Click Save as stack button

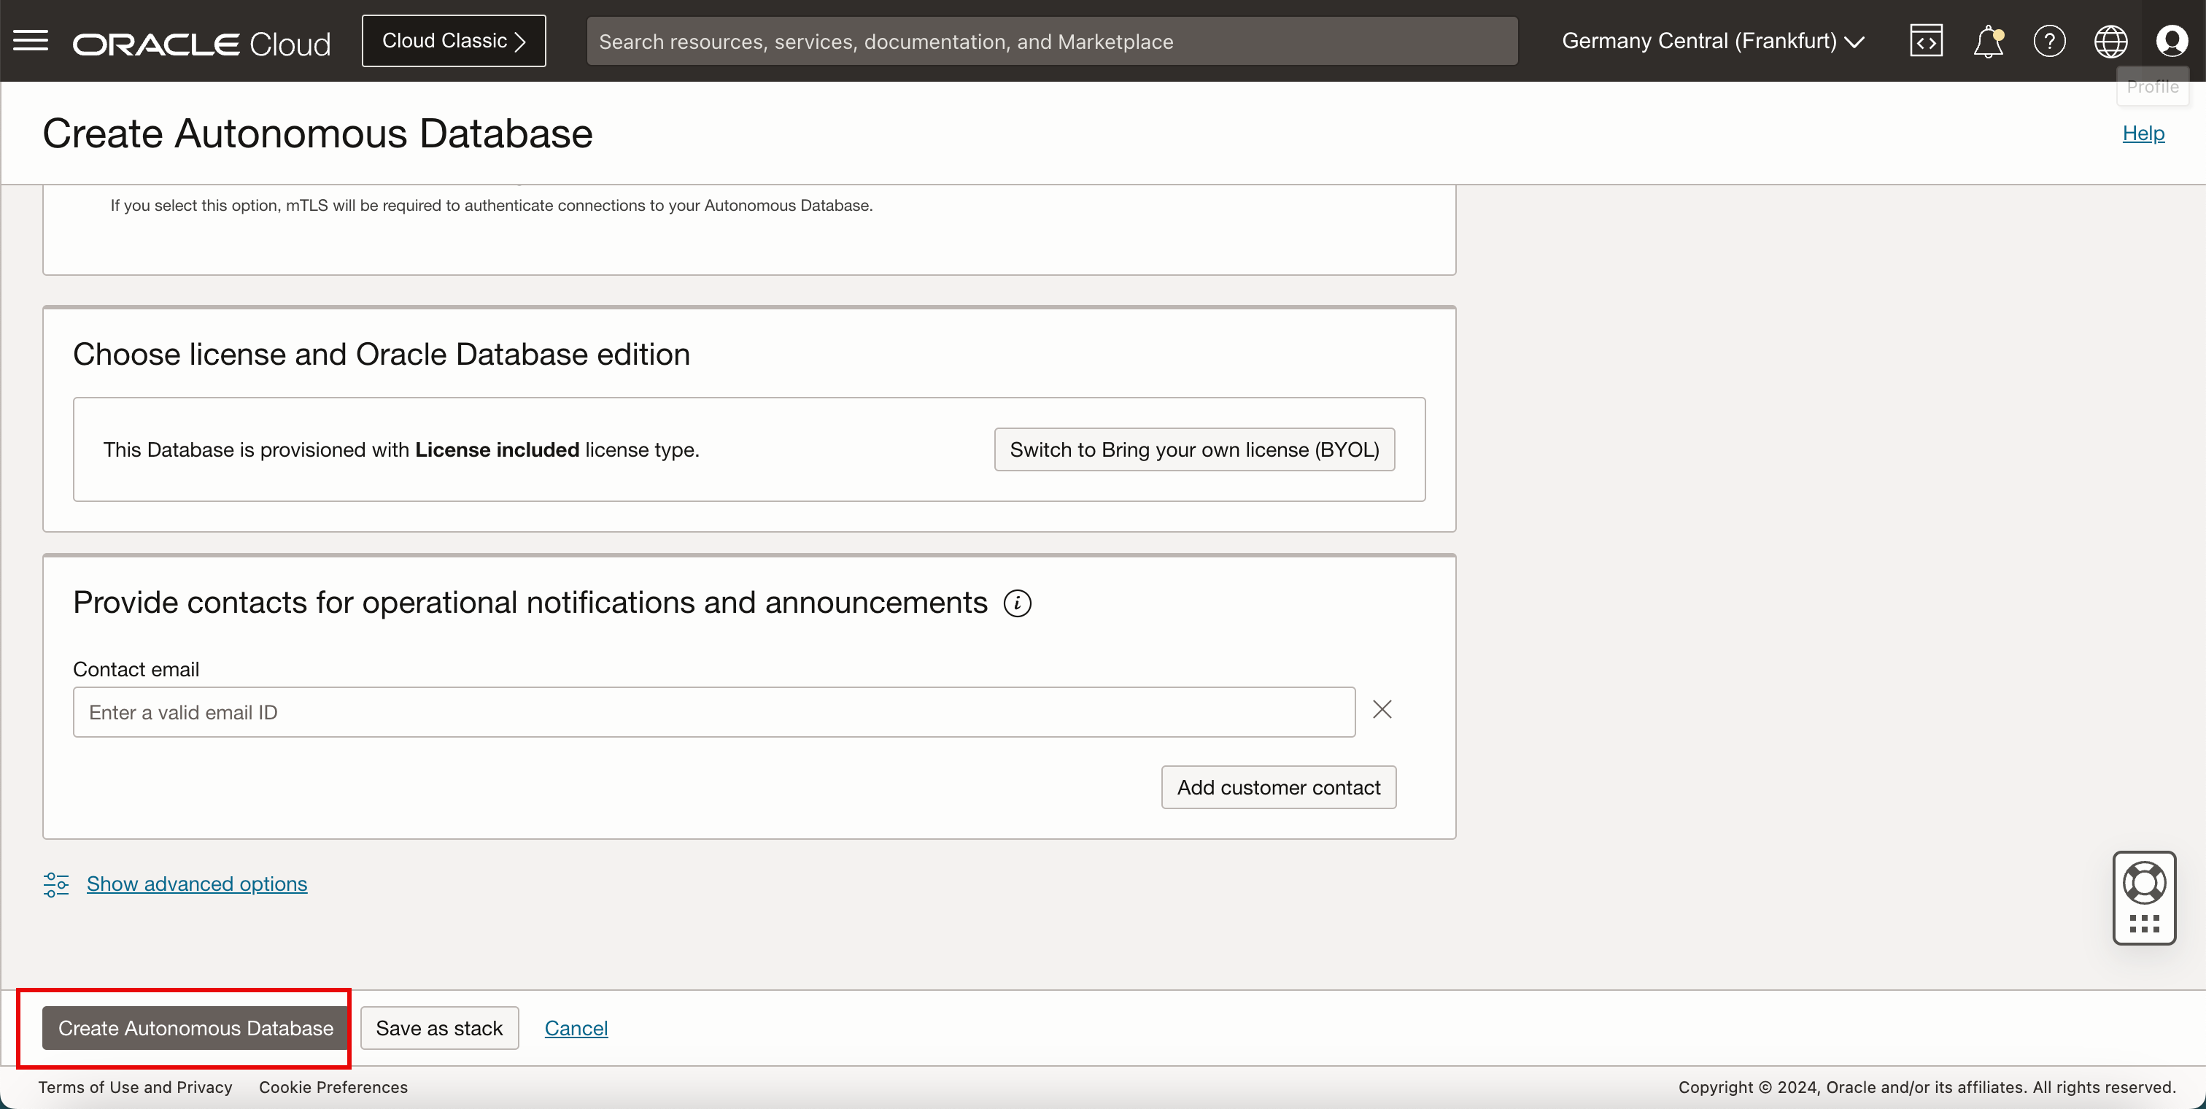438,1027
